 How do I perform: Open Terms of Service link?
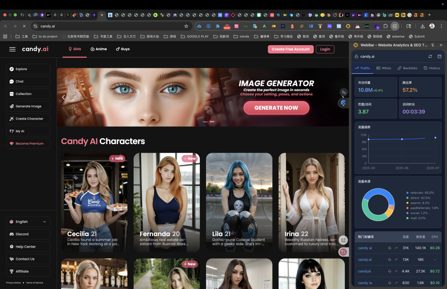(34, 283)
